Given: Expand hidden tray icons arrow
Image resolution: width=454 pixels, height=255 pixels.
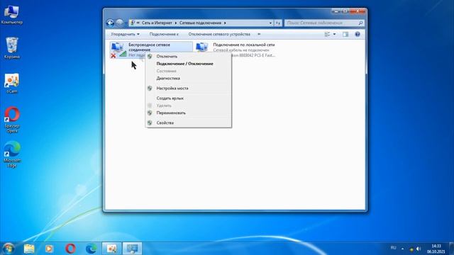Looking at the screenshot, I should (402, 249).
